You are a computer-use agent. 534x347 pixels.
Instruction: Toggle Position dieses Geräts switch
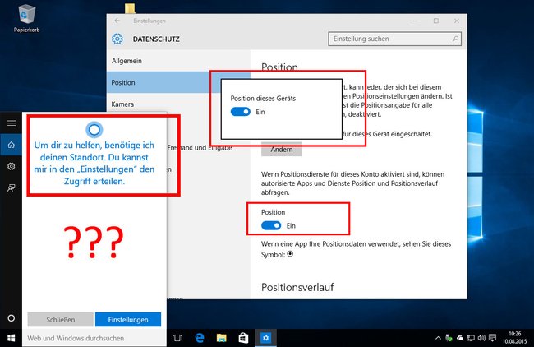click(x=241, y=112)
